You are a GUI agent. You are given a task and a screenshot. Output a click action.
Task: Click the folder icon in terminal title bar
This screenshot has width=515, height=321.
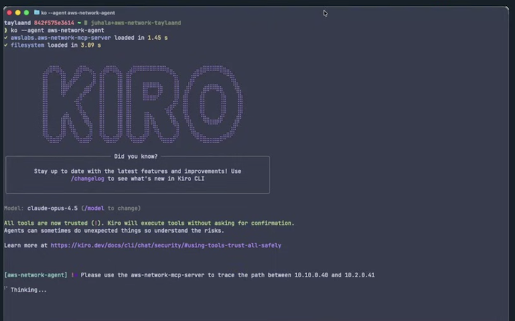click(x=37, y=13)
